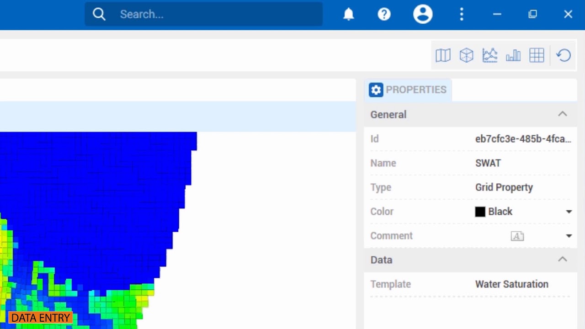585x329 pixels.
Task: Click the Comment text editor icon
Action: coord(517,236)
